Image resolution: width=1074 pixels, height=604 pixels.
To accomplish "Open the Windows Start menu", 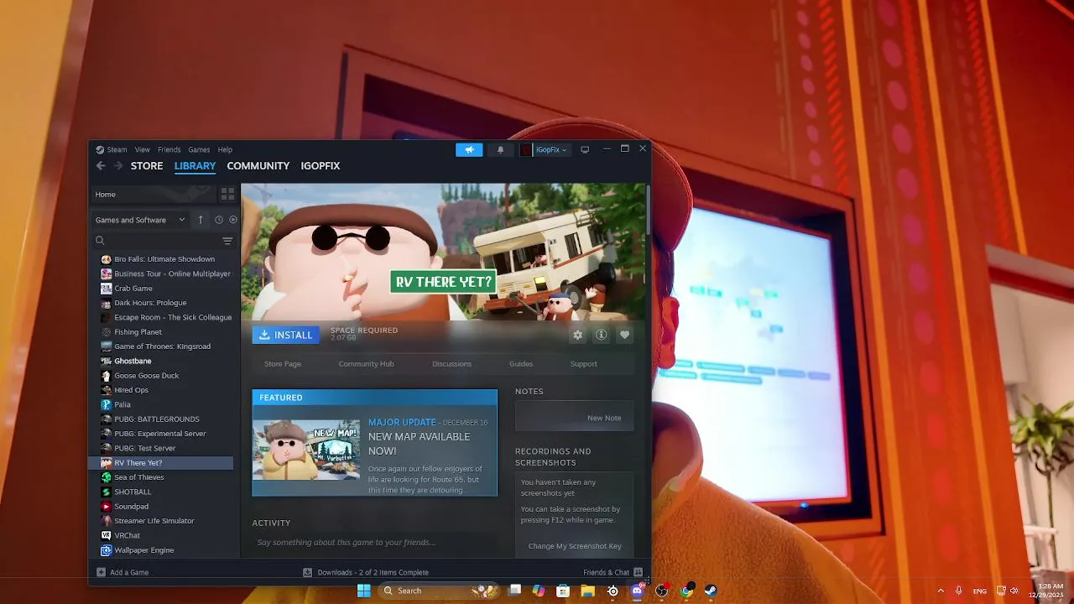I will point(363,591).
